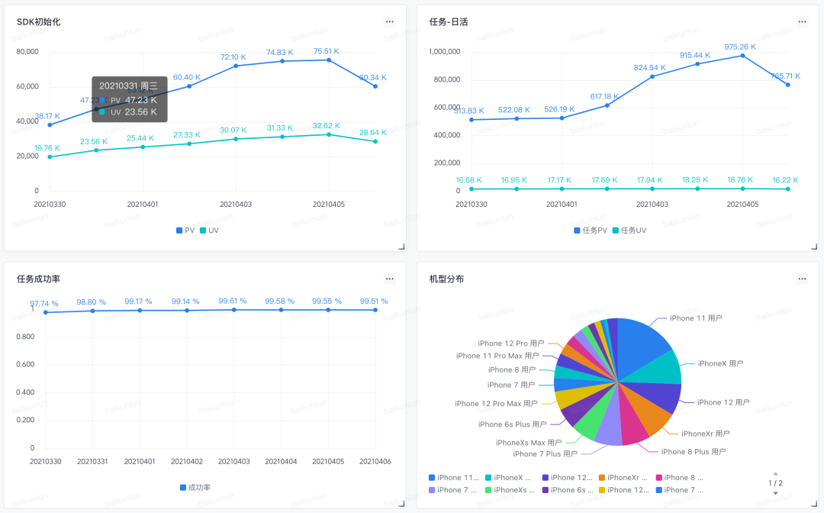Open the 任务-日活 panel more-options menu
This screenshot has height=513, width=824.
(x=802, y=21)
